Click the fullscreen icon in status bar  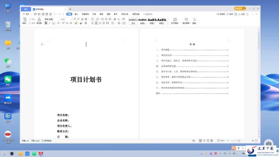coord(257,141)
